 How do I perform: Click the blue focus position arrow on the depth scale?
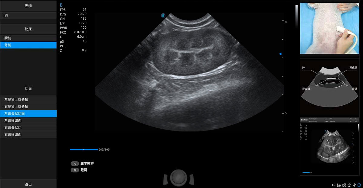tap(280, 54)
